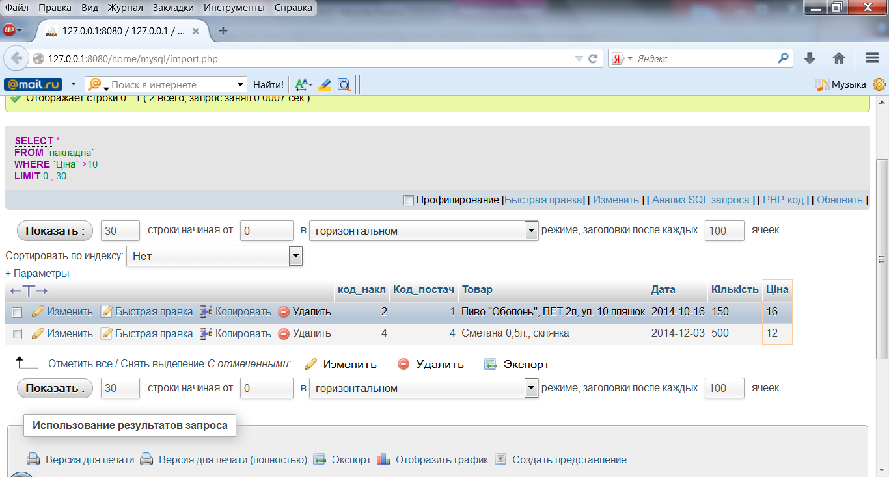889x477 pixels.
Task: Click Создать представление link
Action: [560, 460]
